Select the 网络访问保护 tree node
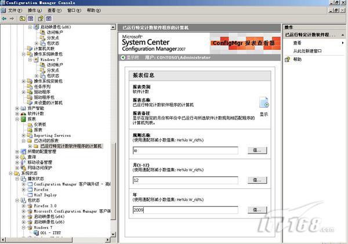The image size is (348, 244). [x=39, y=167]
